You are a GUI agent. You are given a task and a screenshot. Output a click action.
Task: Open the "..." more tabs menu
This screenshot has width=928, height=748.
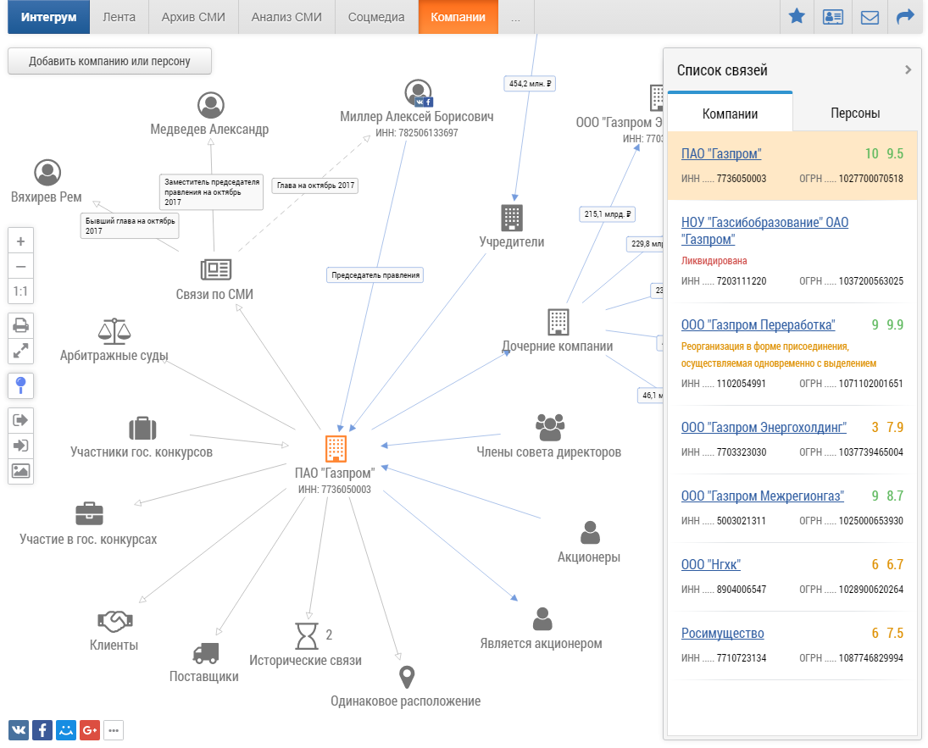(516, 17)
